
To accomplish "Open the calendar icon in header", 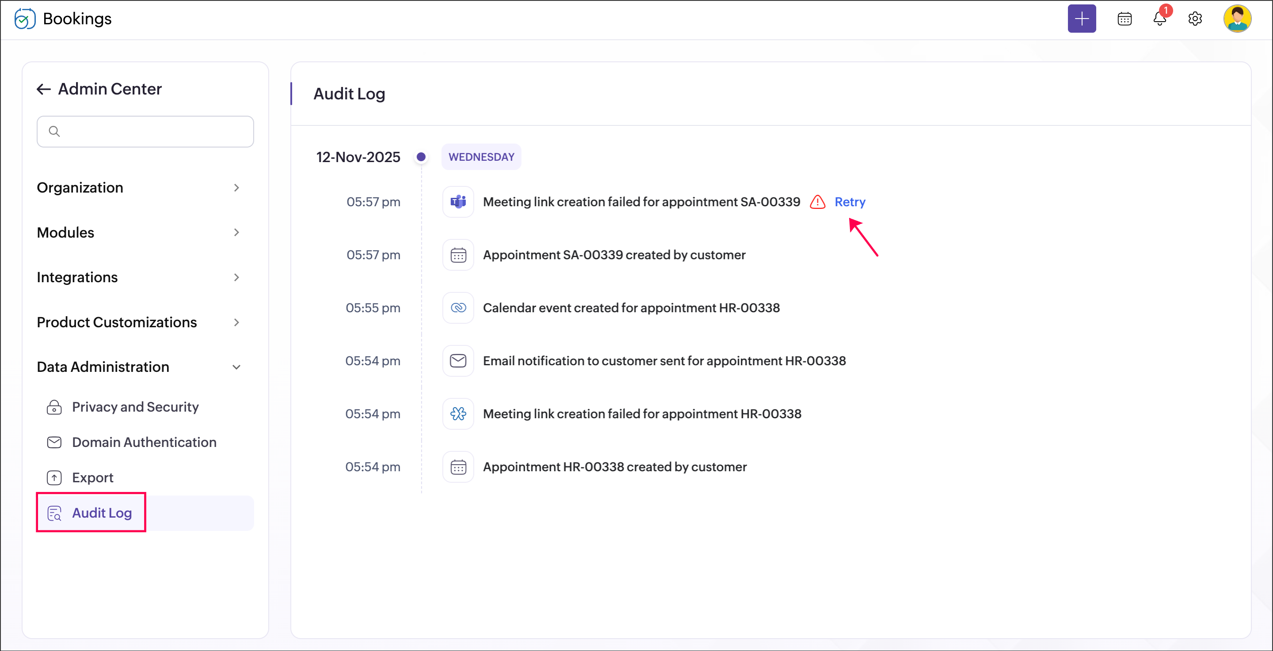I will pos(1124,19).
